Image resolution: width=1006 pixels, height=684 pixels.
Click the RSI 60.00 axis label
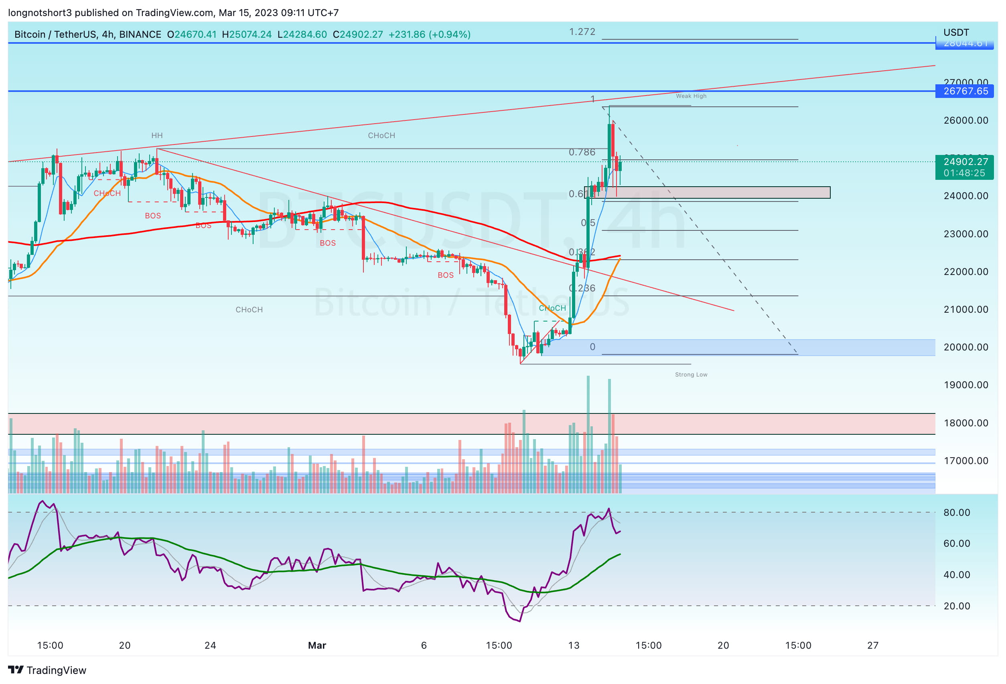click(957, 543)
